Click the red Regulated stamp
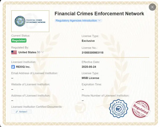159x127 pixels. pyautogui.click(x=141, y=109)
